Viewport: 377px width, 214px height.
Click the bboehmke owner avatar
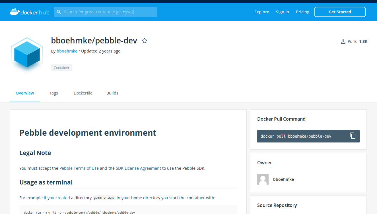click(263, 179)
